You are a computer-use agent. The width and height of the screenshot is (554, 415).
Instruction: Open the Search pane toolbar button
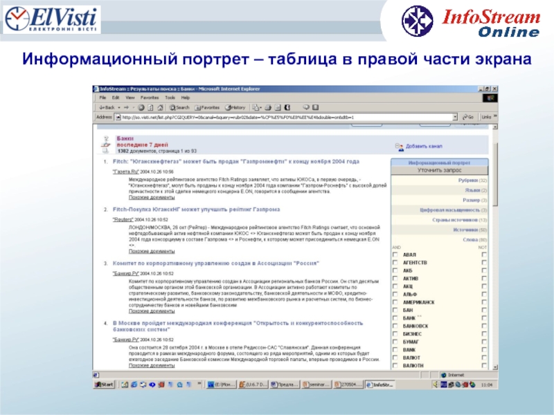pyautogui.click(x=179, y=108)
